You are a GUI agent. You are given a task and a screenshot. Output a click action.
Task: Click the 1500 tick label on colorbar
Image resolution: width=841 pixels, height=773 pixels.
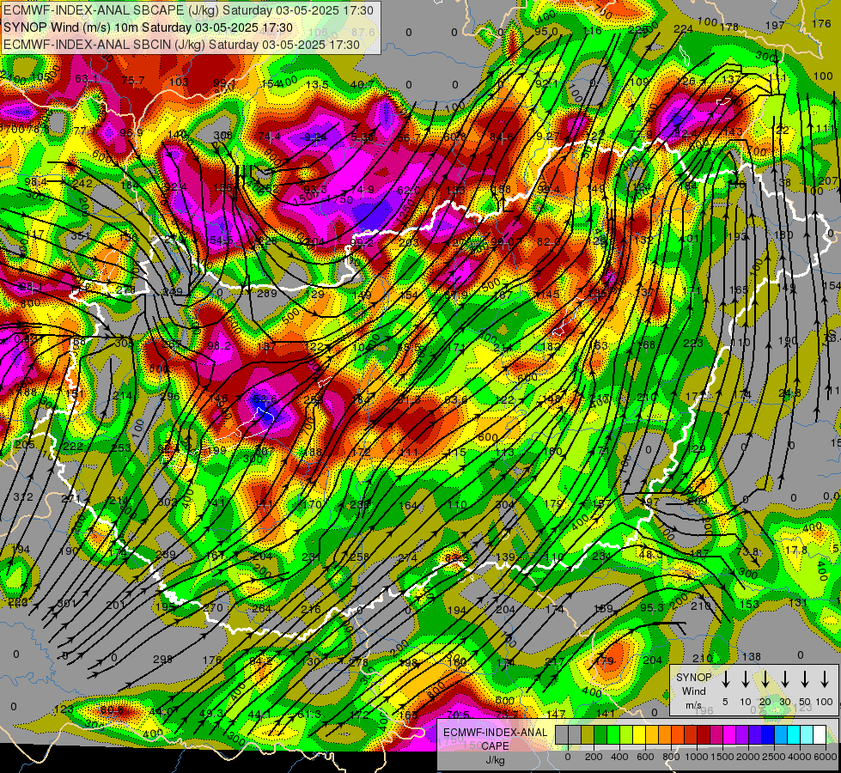722,757
